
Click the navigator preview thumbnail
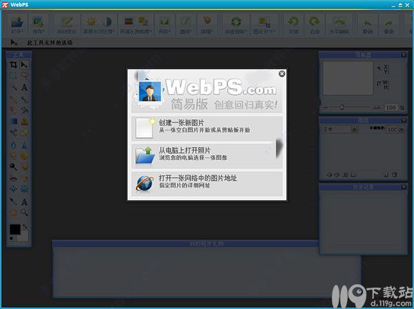348,78
